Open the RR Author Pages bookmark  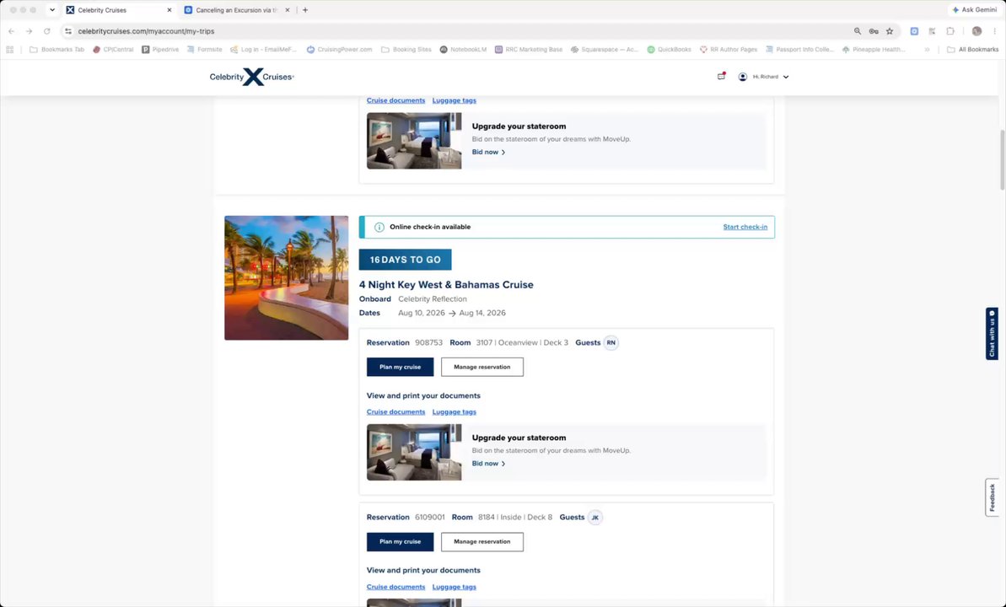(729, 50)
